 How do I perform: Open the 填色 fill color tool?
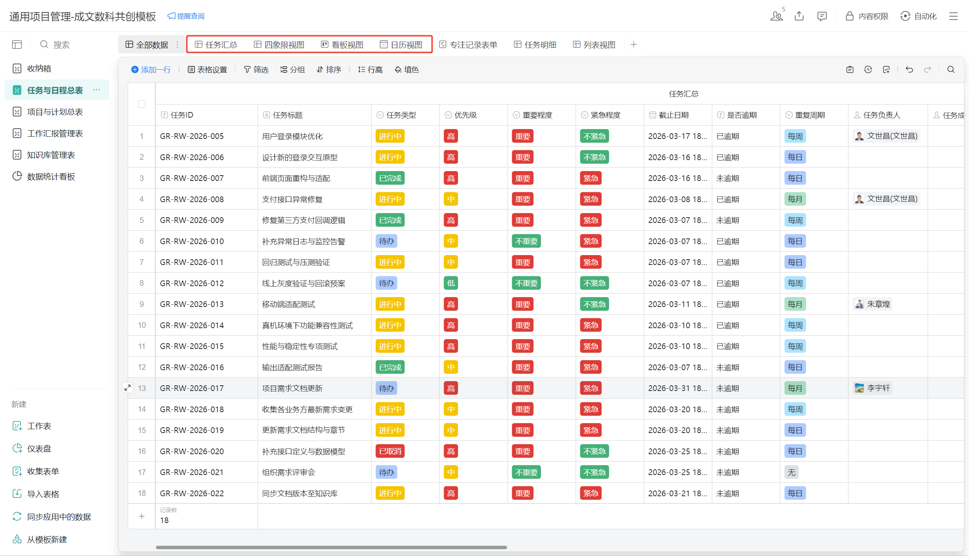pyautogui.click(x=407, y=70)
